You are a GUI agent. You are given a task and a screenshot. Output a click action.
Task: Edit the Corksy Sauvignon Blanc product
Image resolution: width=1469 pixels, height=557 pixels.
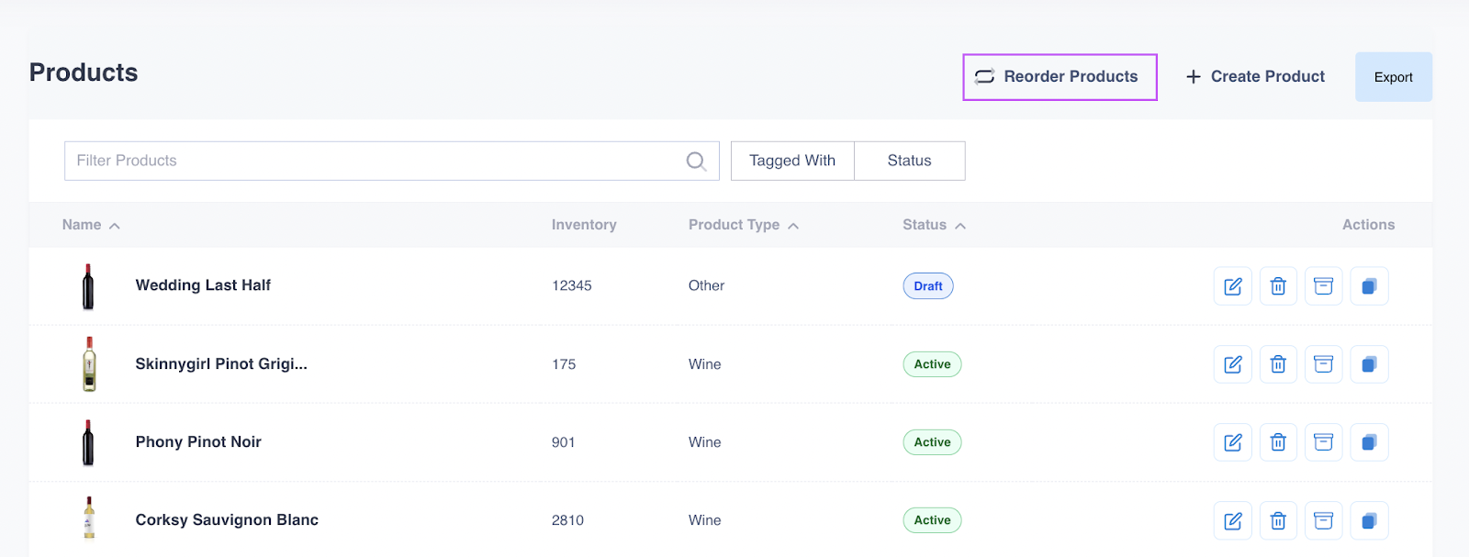[x=1232, y=520]
